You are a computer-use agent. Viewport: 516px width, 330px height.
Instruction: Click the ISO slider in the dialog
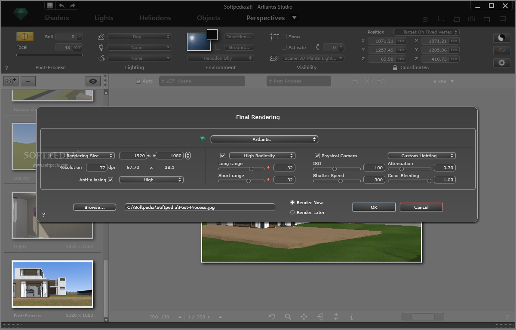(337, 169)
